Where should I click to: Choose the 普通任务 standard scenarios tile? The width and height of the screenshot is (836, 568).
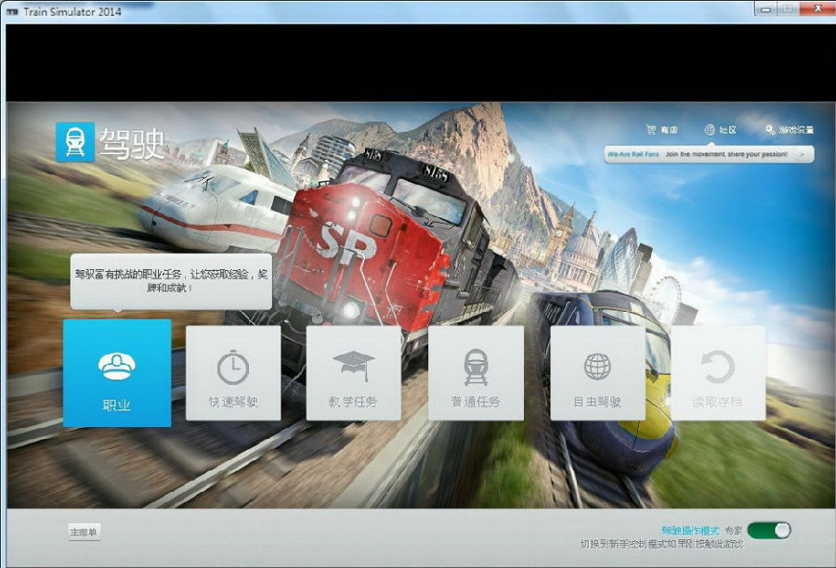476,373
